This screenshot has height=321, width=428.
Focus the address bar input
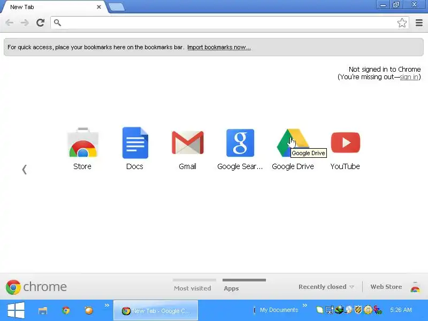pyautogui.click(x=230, y=22)
